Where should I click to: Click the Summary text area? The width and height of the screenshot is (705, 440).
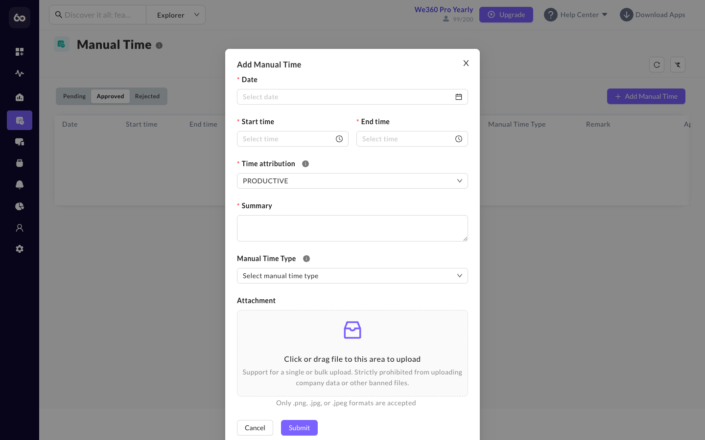point(352,228)
